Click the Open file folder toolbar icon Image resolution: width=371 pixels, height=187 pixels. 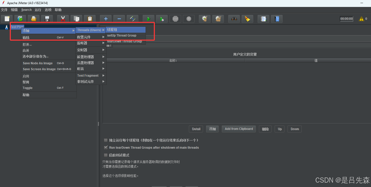pyautogui.click(x=33, y=19)
